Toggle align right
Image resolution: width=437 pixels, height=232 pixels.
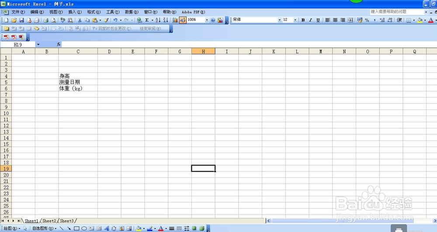(343, 20)
